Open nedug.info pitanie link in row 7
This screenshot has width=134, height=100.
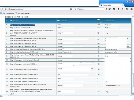point(28,49)
